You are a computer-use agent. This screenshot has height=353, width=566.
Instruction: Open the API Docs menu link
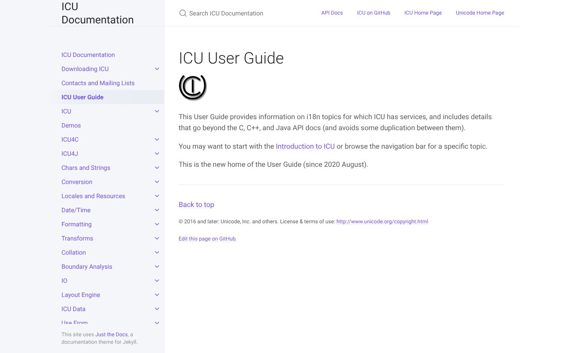(332, 13)
